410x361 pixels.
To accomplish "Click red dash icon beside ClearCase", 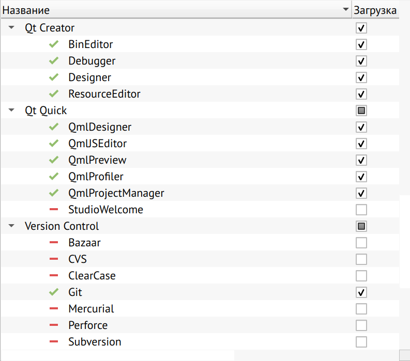I will (54, 275).
